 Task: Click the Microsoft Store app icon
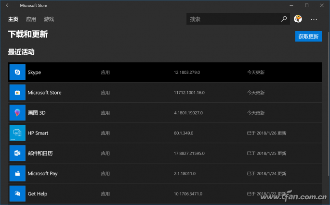(x=17, y=93)
